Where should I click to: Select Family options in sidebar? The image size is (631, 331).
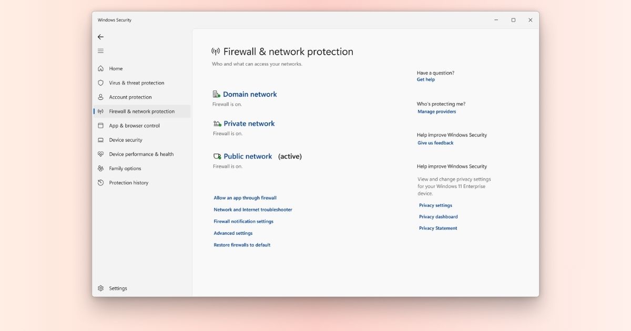click(125, 168)
